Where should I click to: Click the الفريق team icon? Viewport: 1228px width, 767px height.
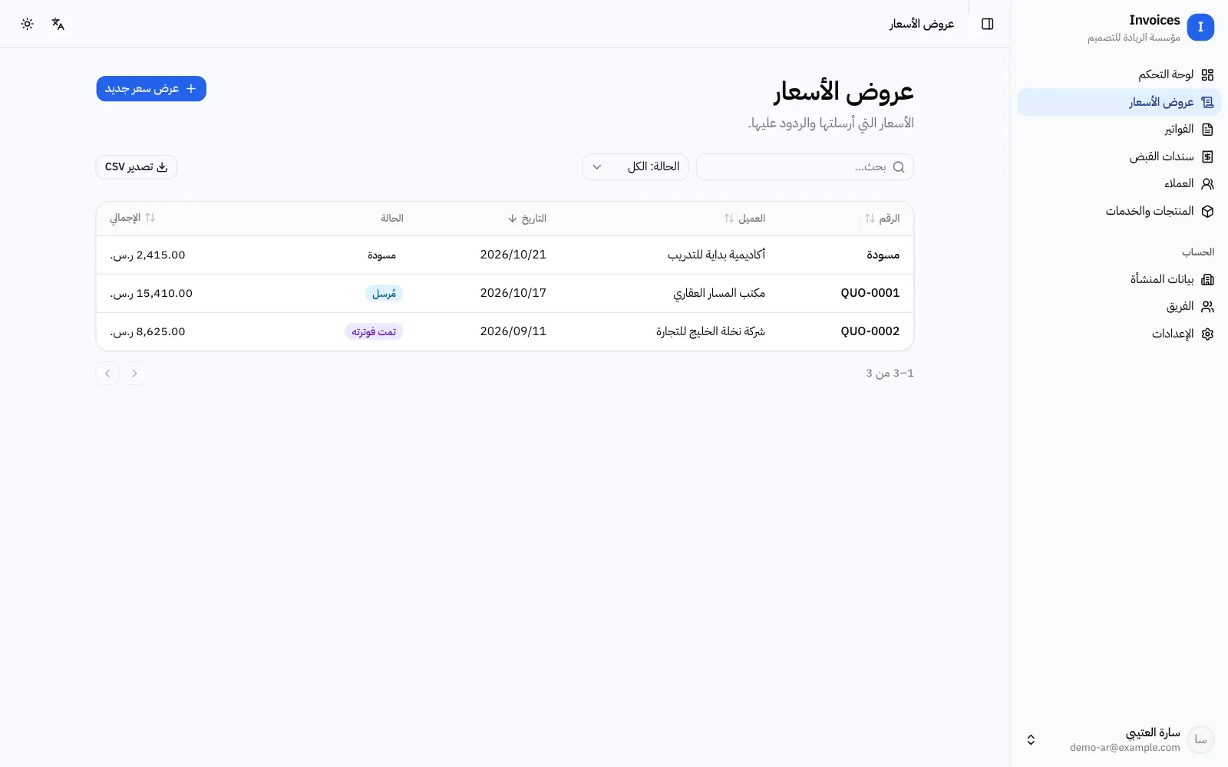1207,307
